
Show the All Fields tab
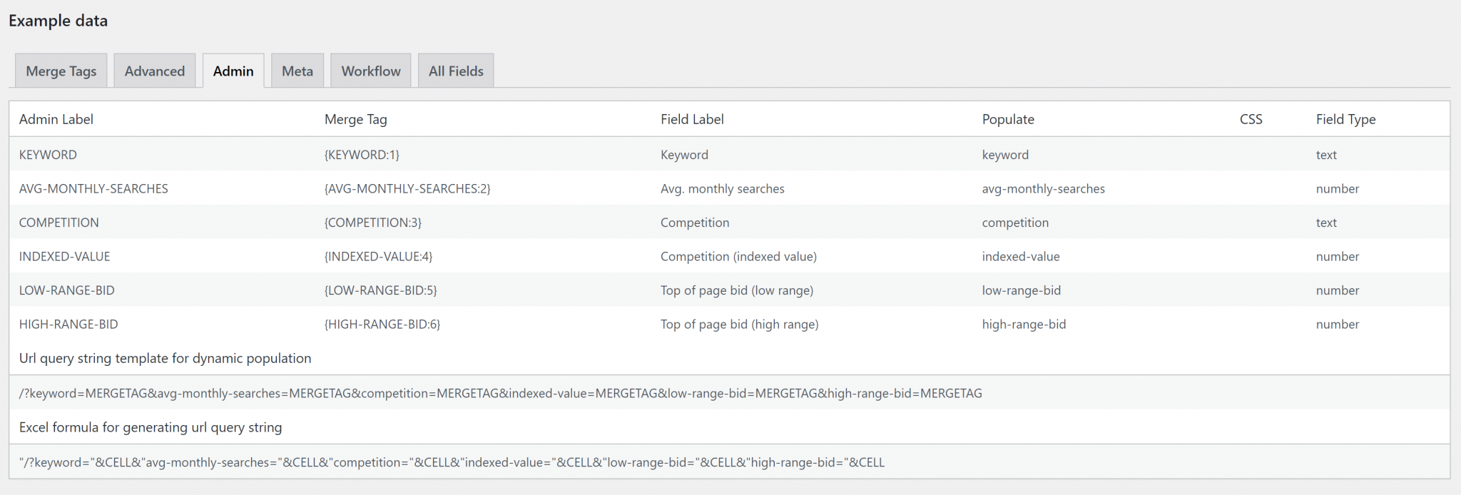[455, 71]
